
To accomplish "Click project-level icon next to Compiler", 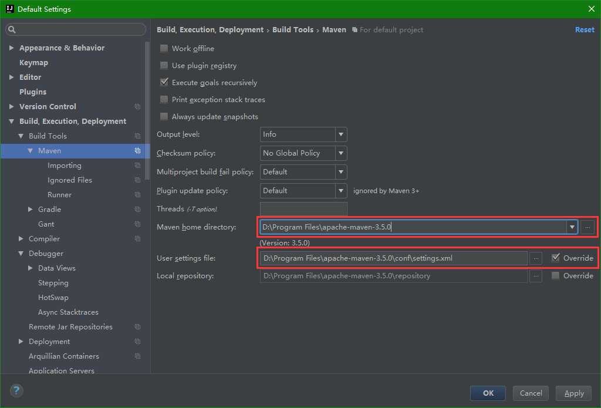I will pyautogui.click(x=137, y=239).
